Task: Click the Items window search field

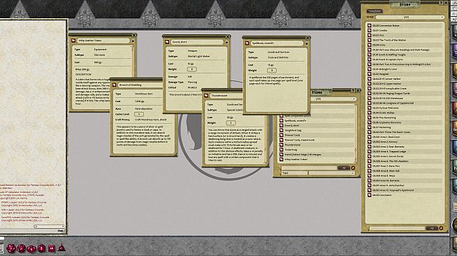Action: click(309, 168)
